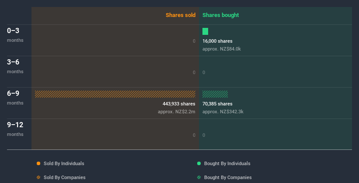Click the Shares bought column header
Screen dimensions: 359x183
coord(221,15)
